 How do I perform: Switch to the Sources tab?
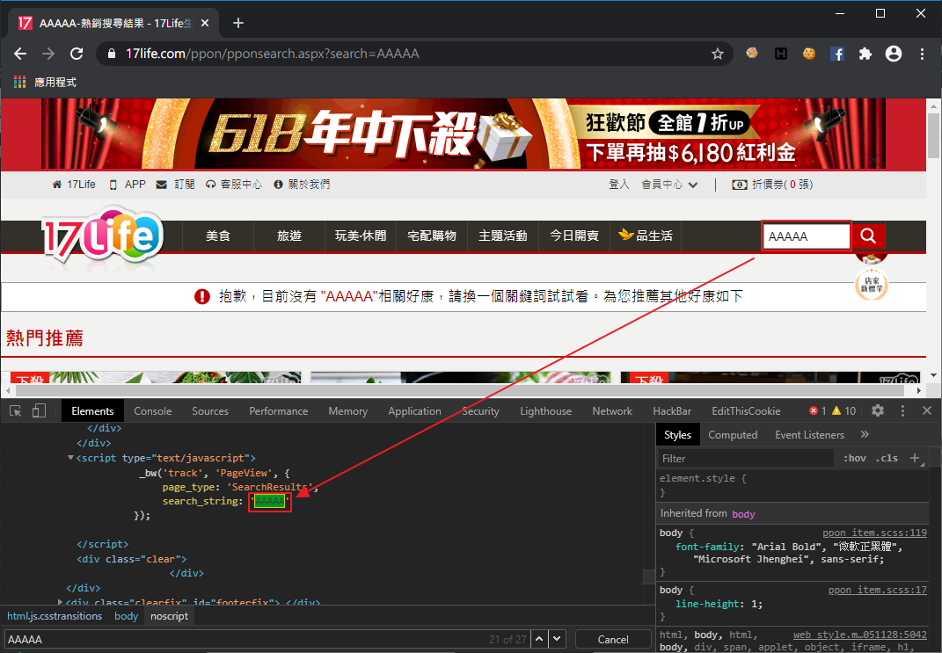[x=210, y=411]
